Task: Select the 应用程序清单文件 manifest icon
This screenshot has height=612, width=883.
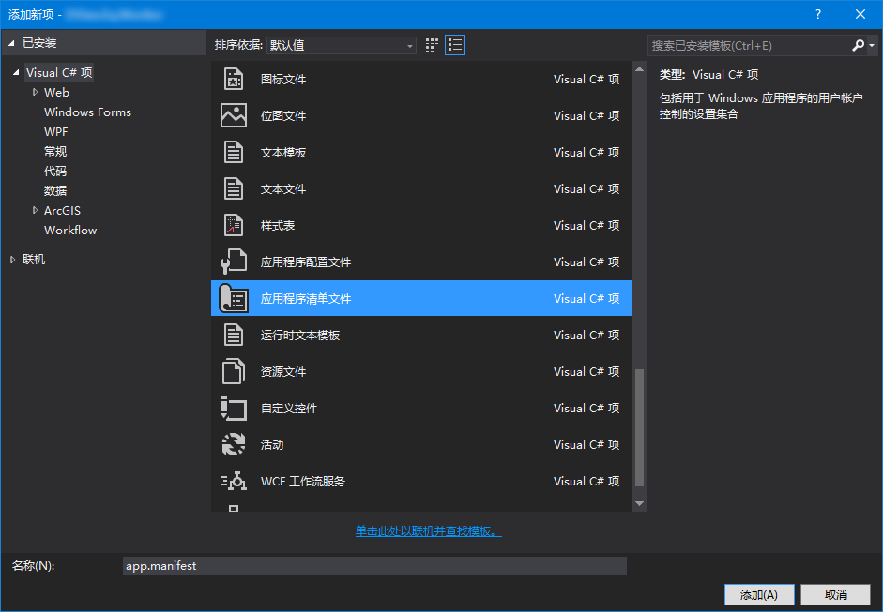Action: [x=234, y=298]
